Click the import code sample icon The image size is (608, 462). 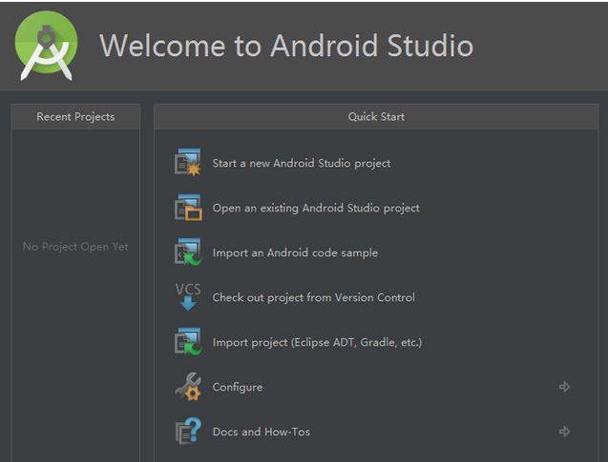(x=188, y=251)
